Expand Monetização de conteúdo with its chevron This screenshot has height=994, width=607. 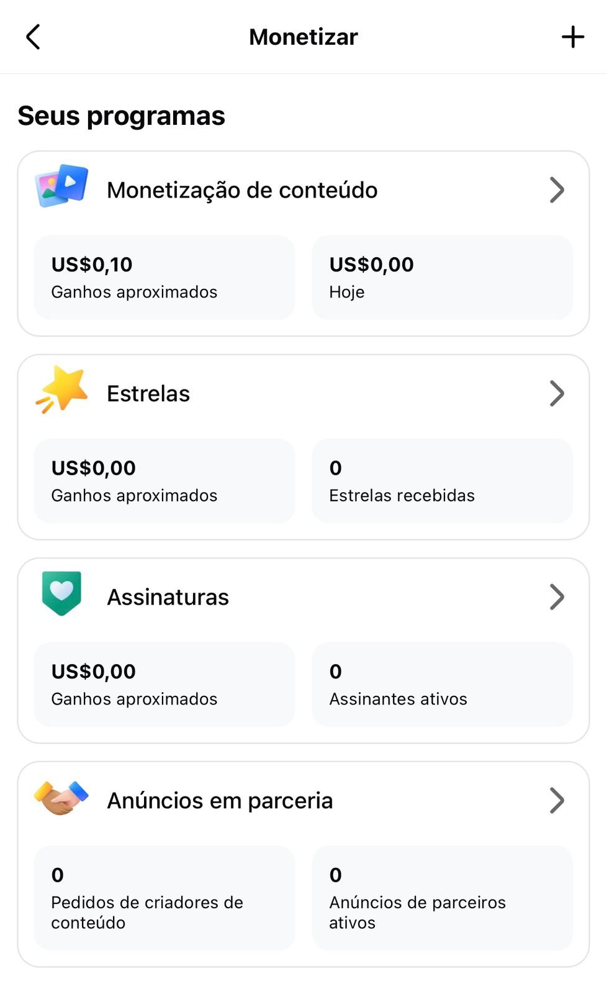557,190
